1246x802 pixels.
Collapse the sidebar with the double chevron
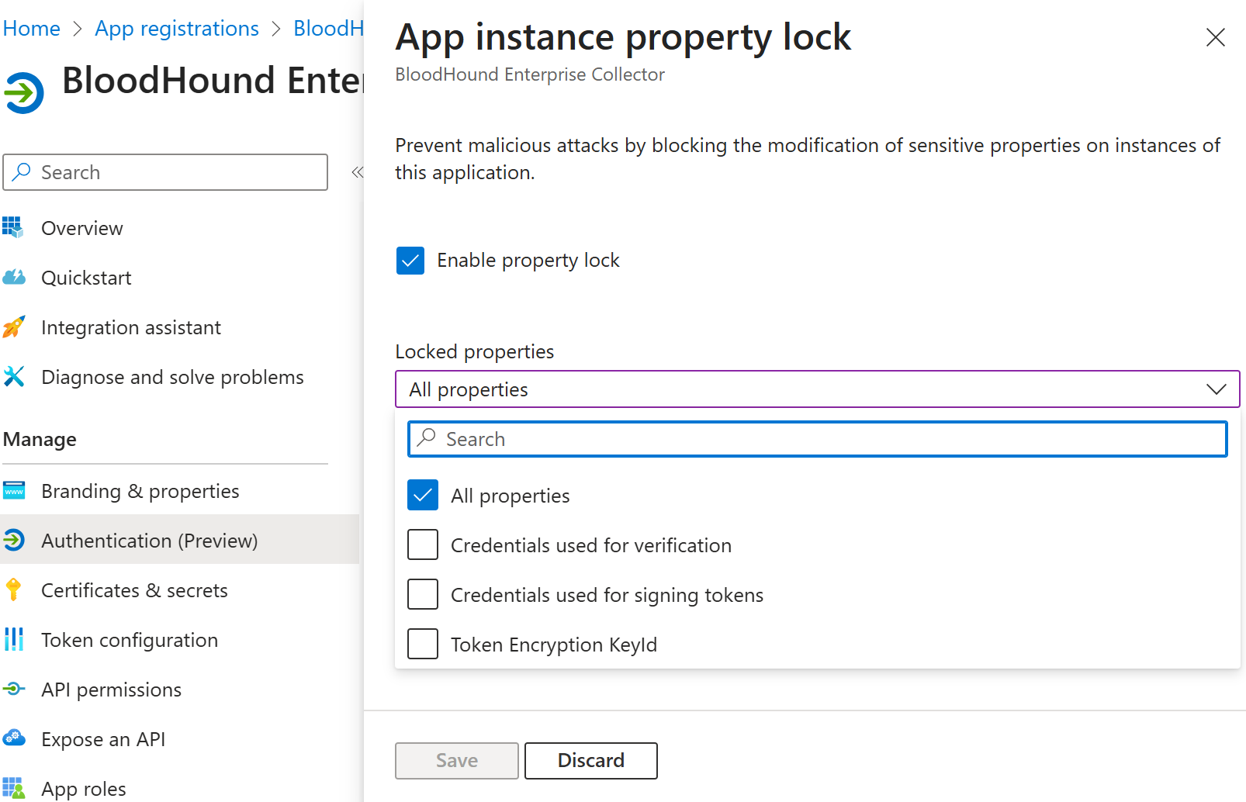[357, 172]
